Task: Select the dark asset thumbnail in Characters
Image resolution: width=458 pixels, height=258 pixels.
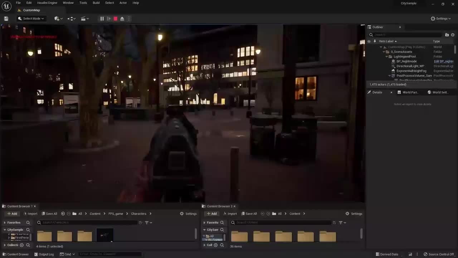Action: [105, 235]
